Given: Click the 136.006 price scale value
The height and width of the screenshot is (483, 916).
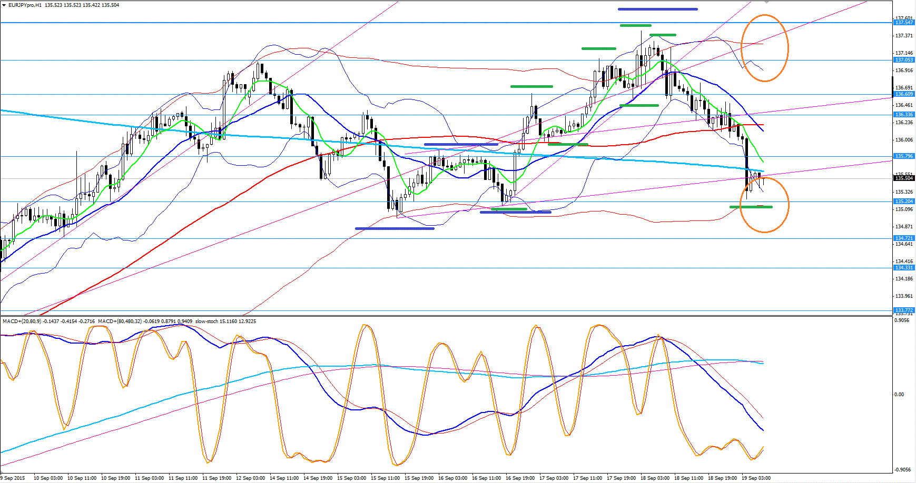Looking at the screenshot, I should coord(904,140).
